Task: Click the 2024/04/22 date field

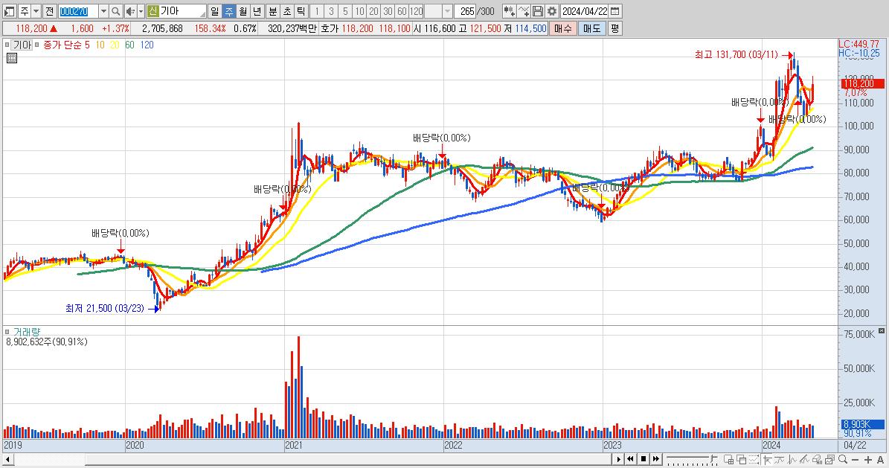Action: (585, 11)
